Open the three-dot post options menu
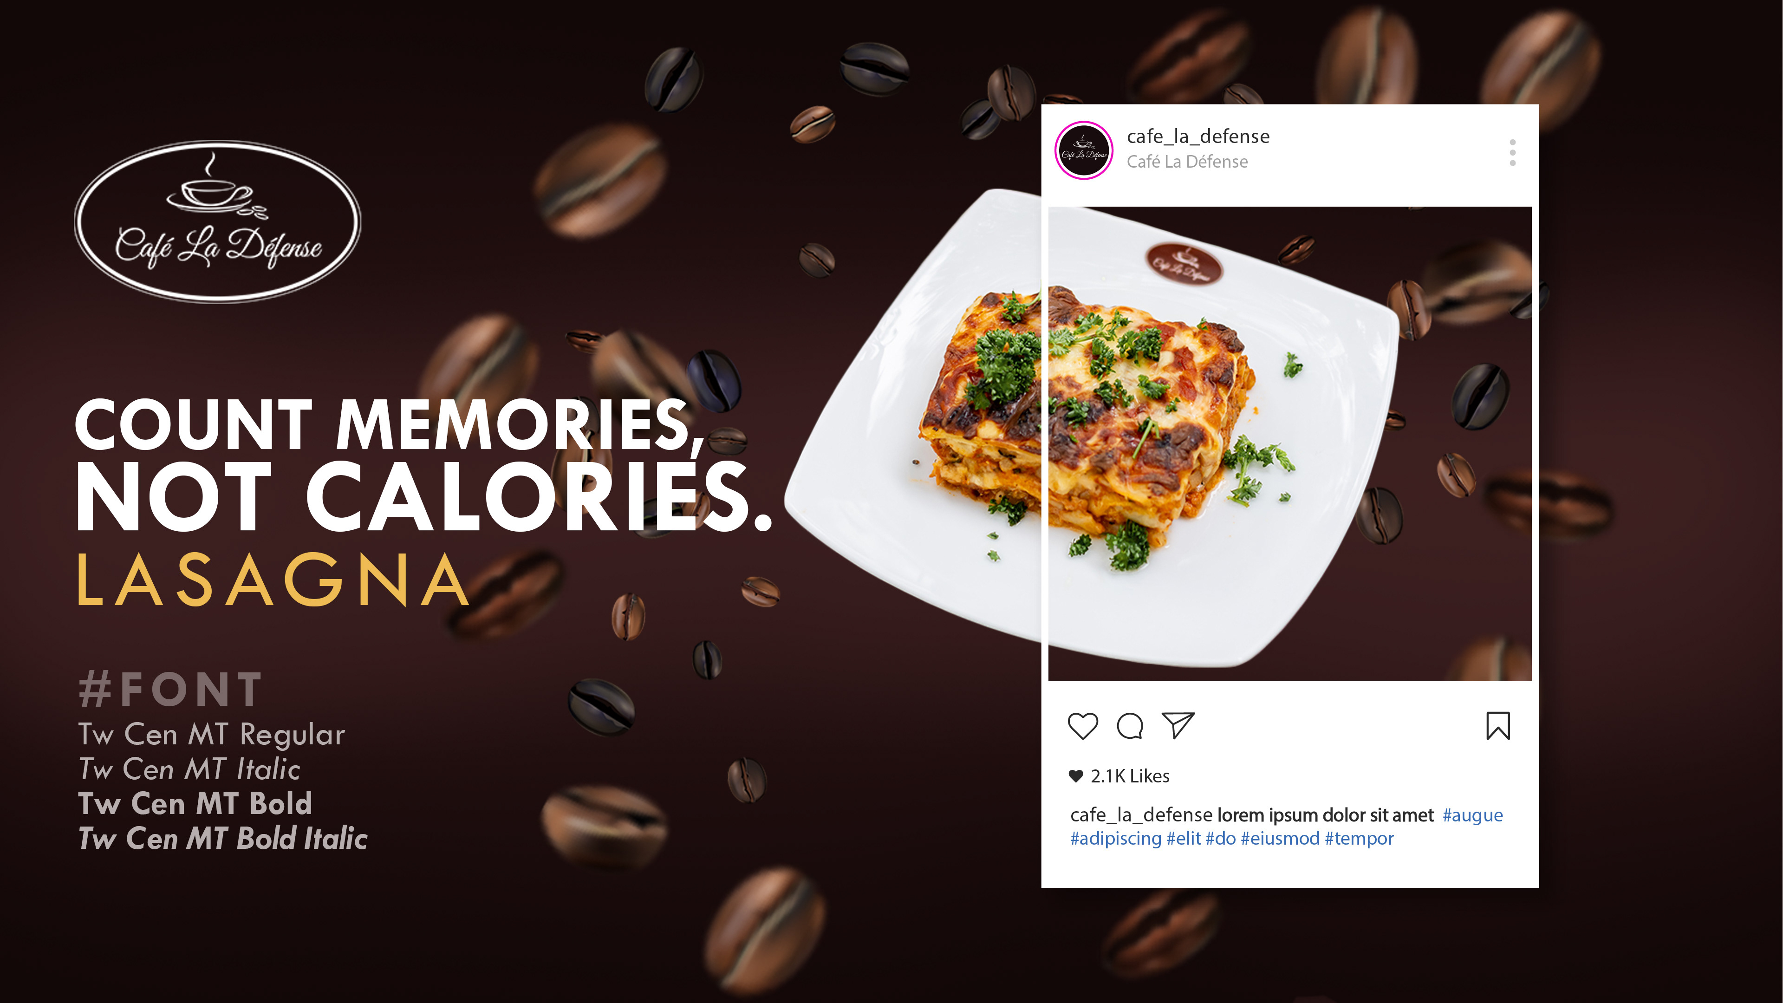The image size is (1783, 1003). (x=1512, y=152)
